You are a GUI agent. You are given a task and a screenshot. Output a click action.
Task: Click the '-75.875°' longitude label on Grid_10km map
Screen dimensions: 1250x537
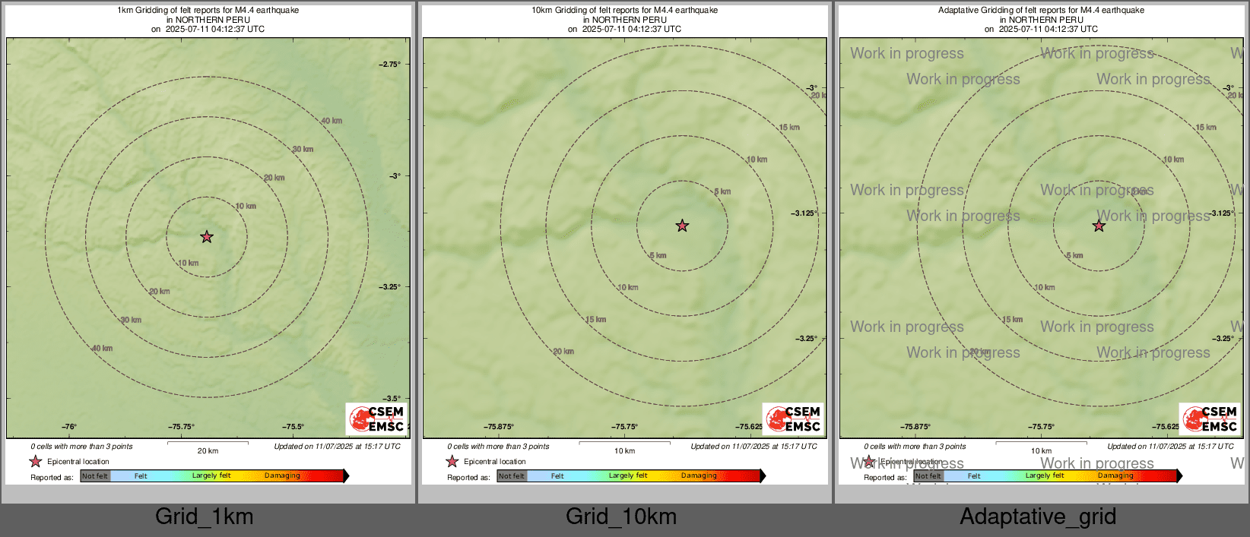click(499, 427)
